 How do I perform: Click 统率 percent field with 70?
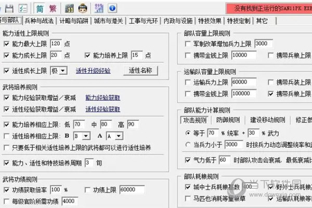(x=213, y=133)
